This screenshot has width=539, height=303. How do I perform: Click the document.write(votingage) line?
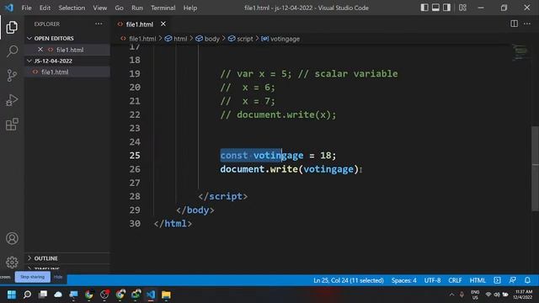pos(290,169)
